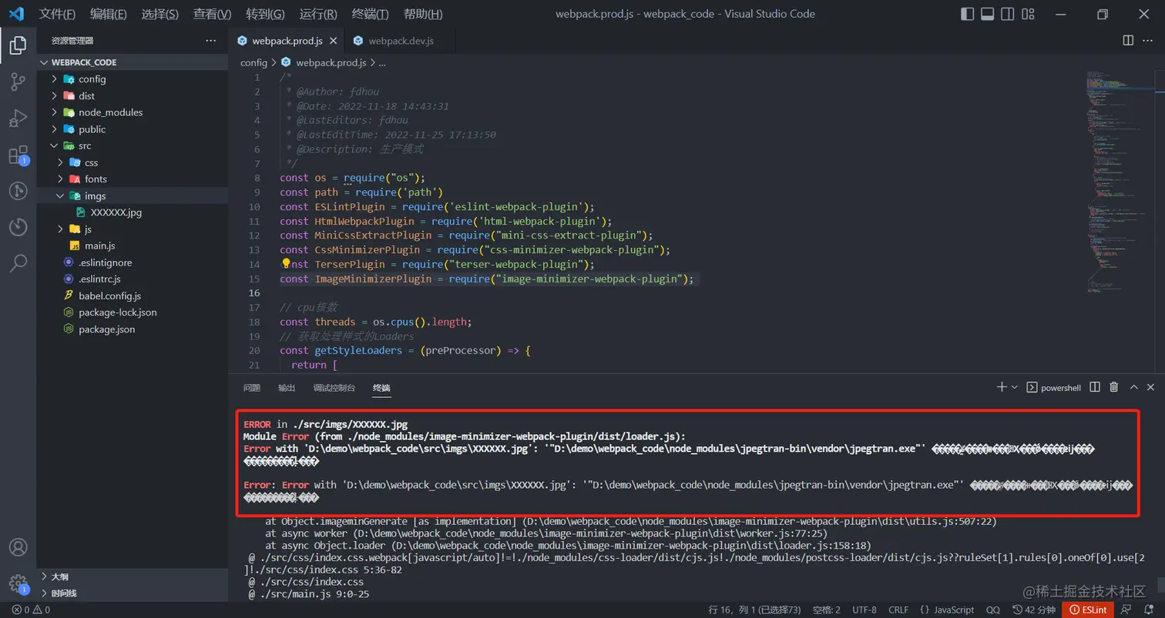This screenshot has width=1165, height=618.
Task: Collapse the imgs folder
Action: [x=133, y=195]
